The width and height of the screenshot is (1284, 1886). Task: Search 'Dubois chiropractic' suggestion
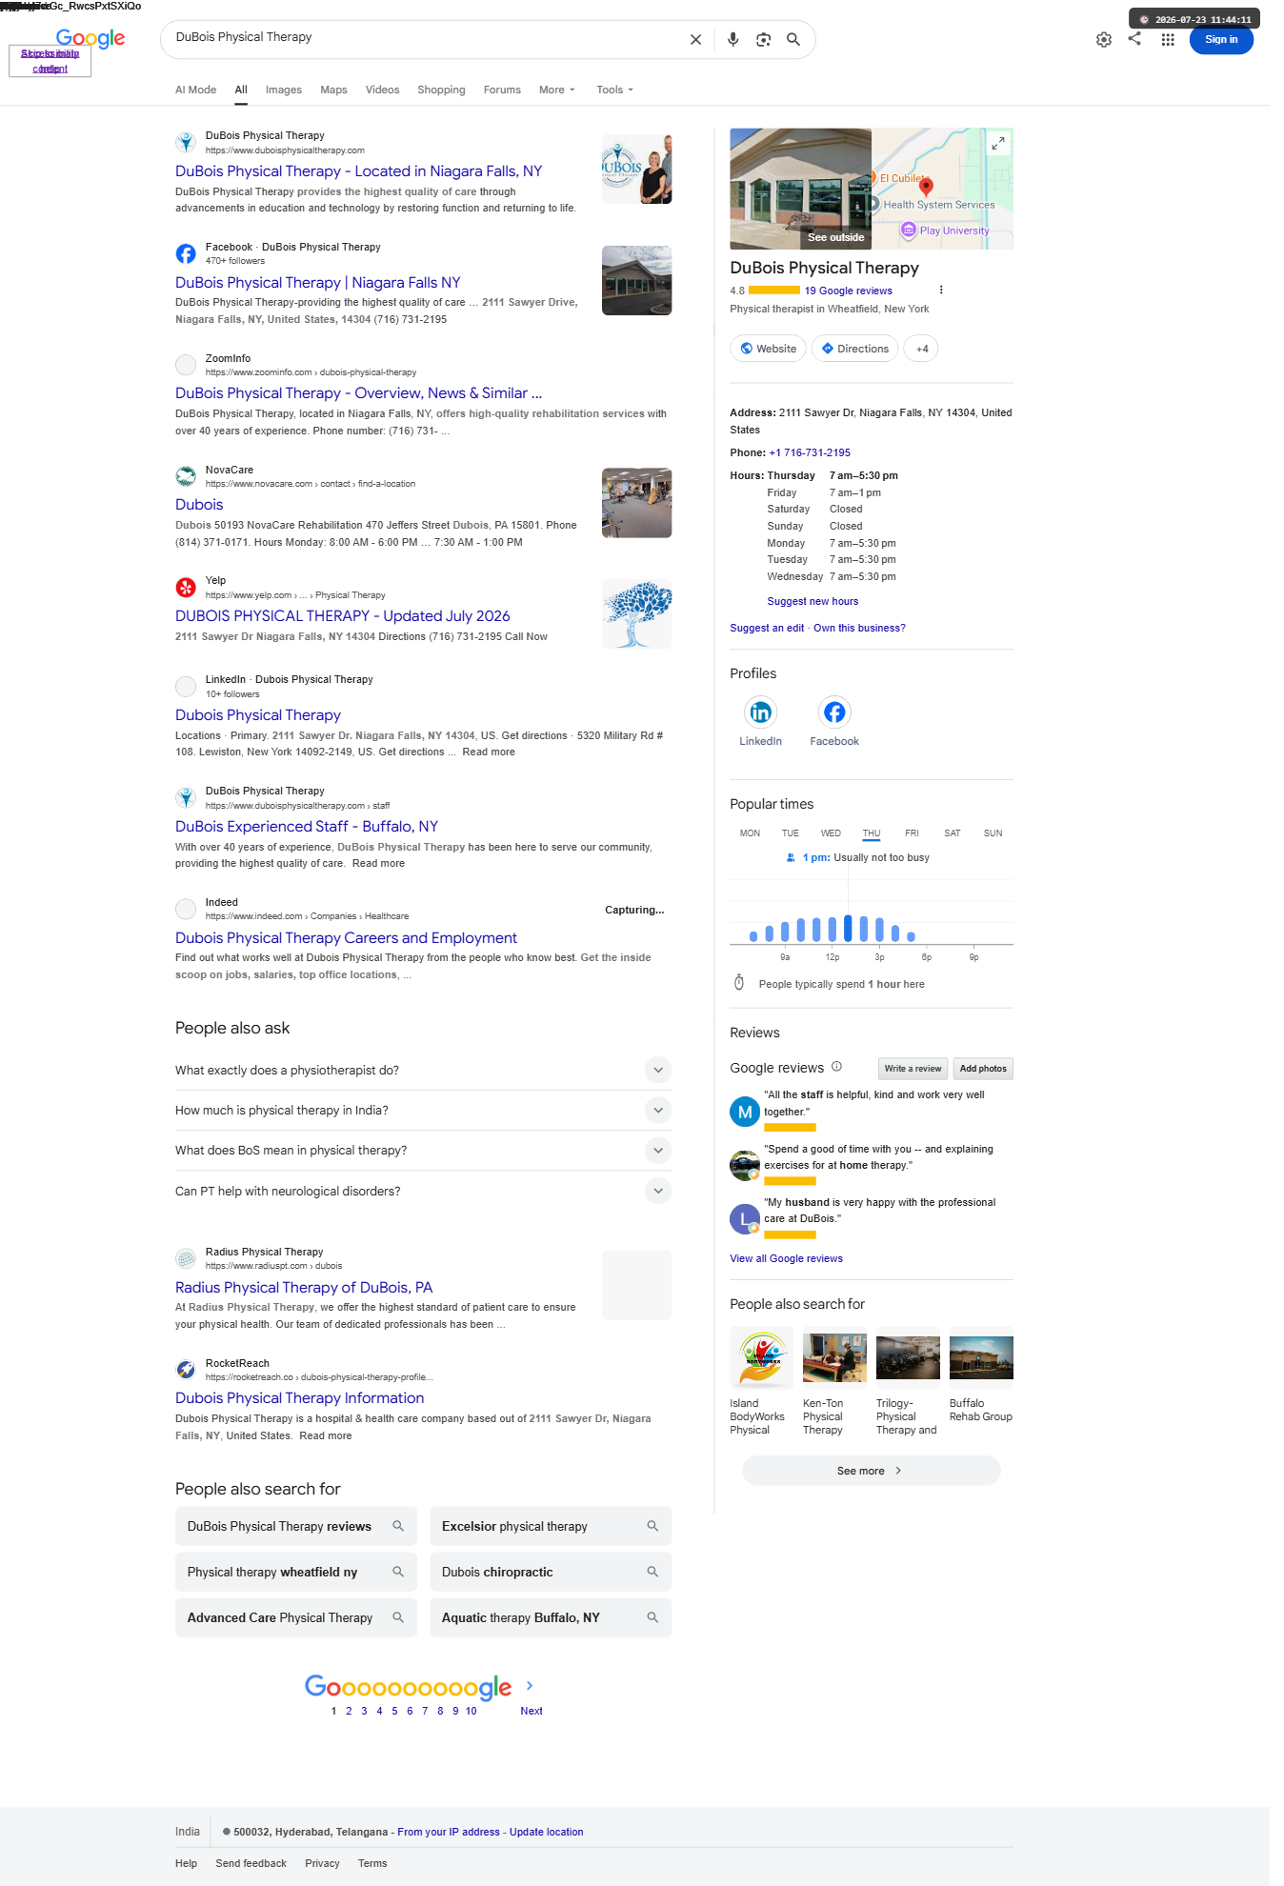click(551, 1572)
